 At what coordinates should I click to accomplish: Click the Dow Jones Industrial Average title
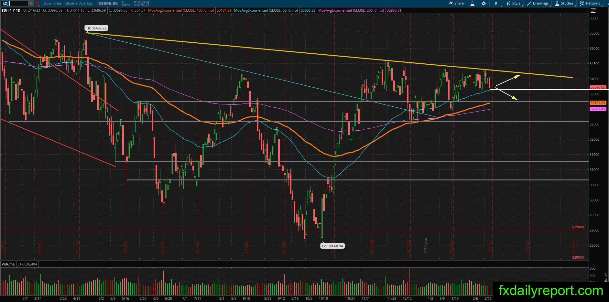(68, 3)
